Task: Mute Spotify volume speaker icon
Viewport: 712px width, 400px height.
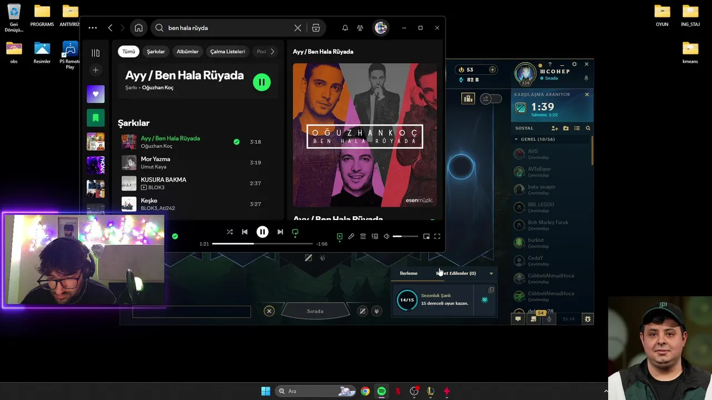Action: click(387, 236)
